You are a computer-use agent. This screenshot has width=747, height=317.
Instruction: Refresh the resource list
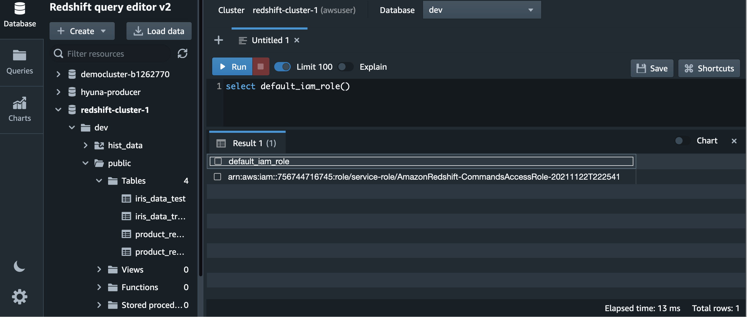[x=182, y=53]
